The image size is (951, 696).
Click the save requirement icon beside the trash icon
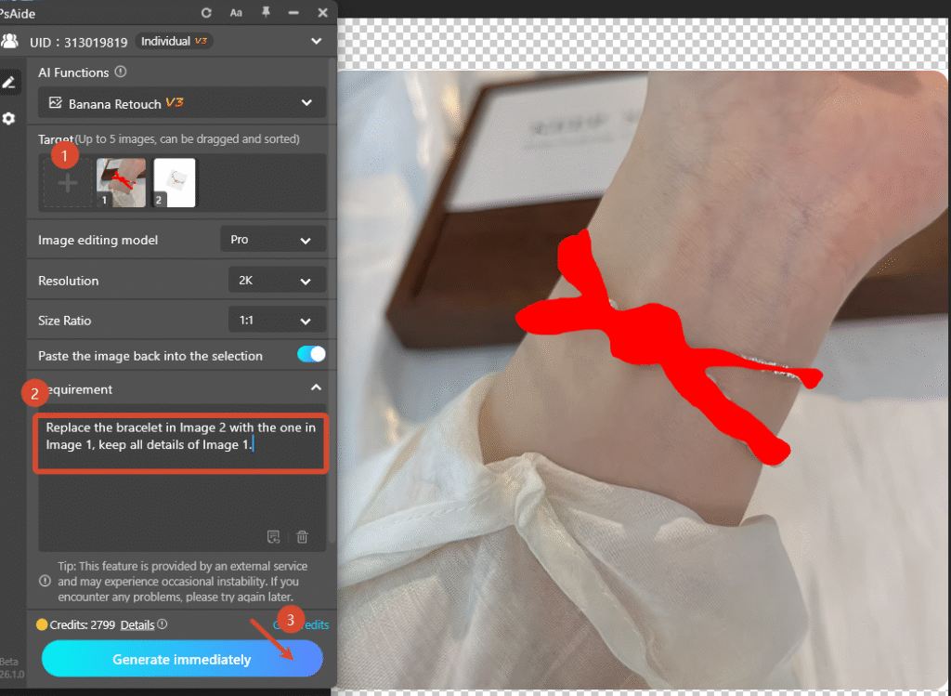coord(274,537)
